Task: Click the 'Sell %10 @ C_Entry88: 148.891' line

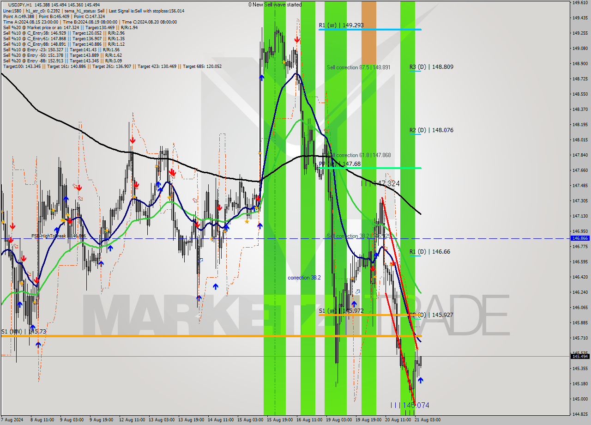Action: (64, 44)
